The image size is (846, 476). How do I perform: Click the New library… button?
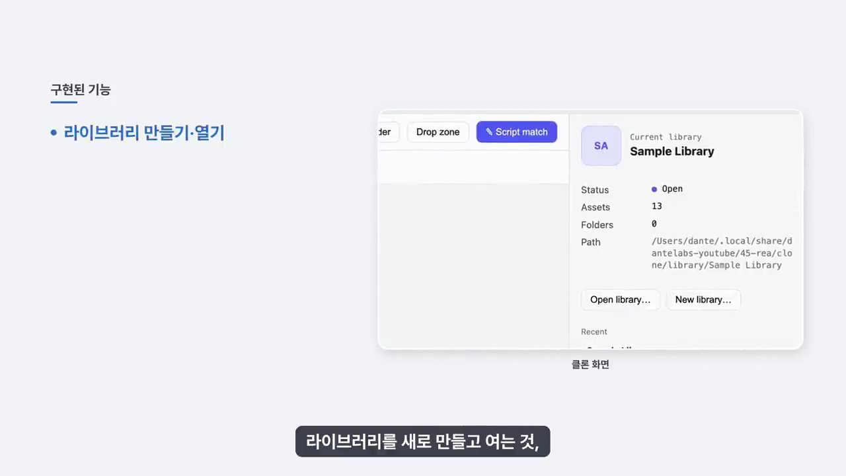point(703,299)
